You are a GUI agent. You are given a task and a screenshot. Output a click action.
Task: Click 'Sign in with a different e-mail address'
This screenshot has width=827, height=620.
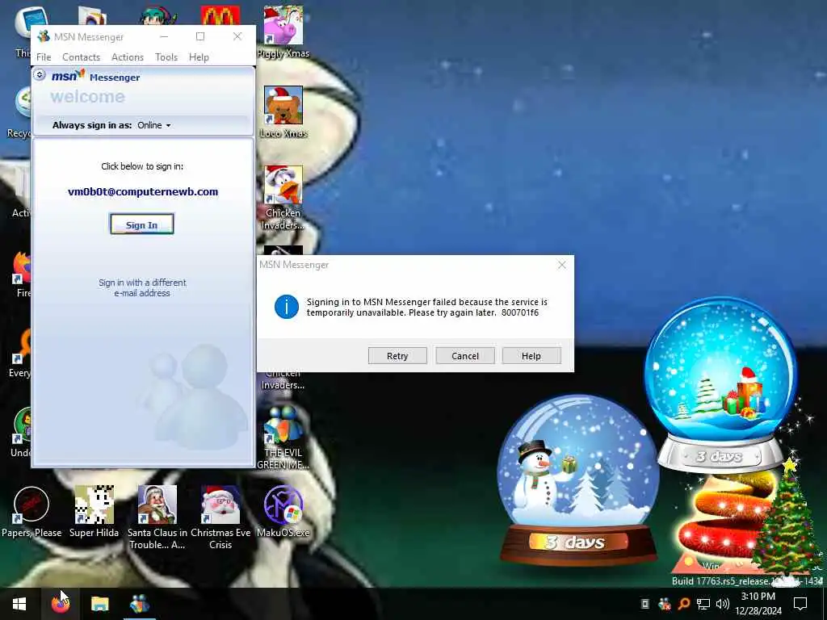(x=142, y=288)
